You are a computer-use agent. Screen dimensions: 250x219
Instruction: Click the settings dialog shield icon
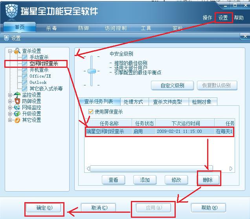pos(6,38)
